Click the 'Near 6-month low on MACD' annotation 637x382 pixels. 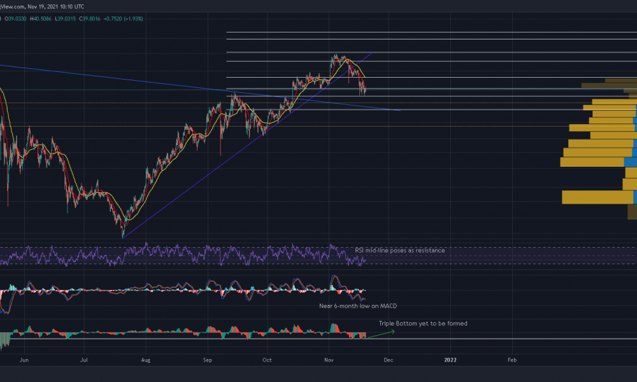(358, 306)
